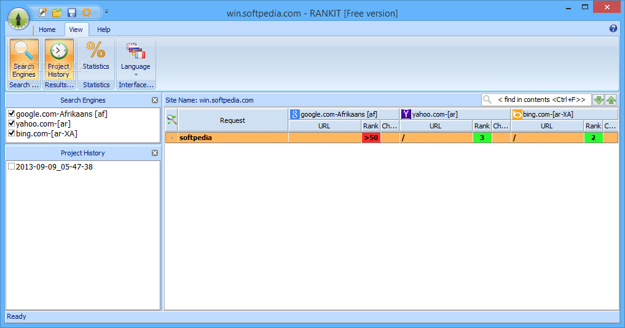
Task: Uncheck bing.com-[ar-XA] search engine
Action: (12, 133)
